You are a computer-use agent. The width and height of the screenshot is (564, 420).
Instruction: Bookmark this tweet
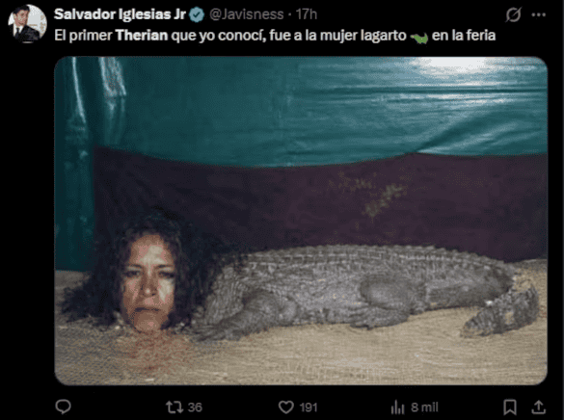510,407
